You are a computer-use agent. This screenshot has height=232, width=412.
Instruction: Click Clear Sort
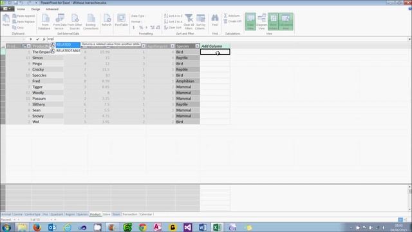(x=173, y=27)
